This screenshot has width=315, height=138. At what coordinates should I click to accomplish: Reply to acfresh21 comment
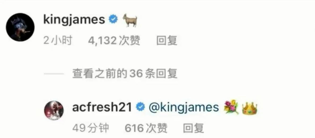(194, 128)
